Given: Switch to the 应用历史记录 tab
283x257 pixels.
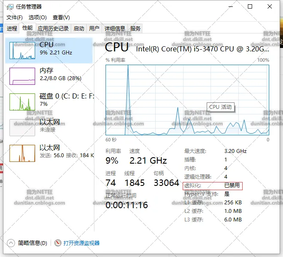Looking at the screenshot, I should (x=53, y=29).
